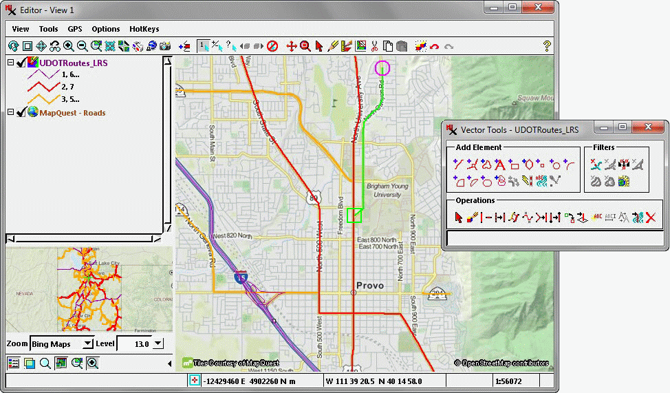This screenshot has width=670, height=393.
Task: Select the red four-way move arrows tool
Action: [x=292, y=46]
